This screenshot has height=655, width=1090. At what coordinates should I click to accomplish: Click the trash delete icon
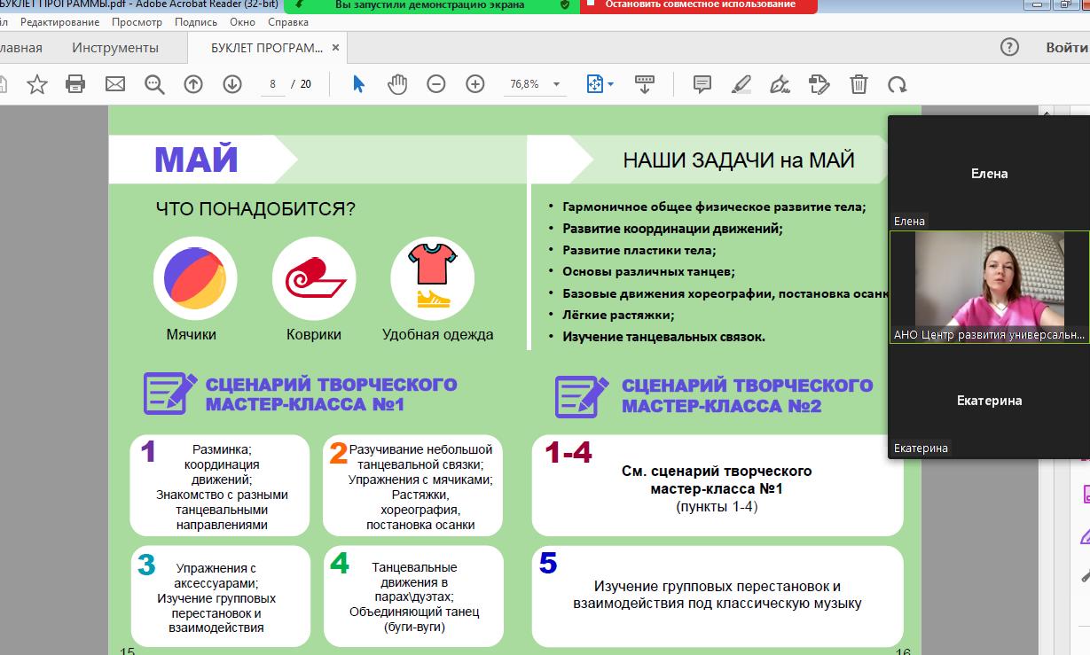tap(859, 84)
